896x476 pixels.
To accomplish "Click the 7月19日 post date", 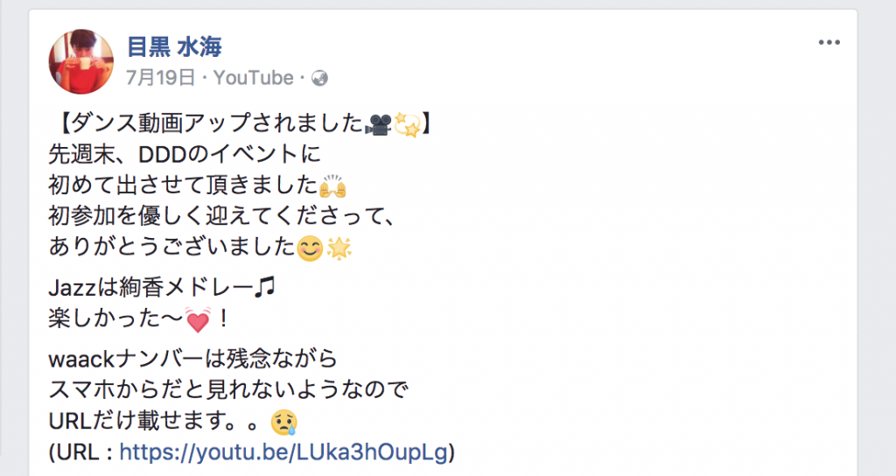I will click(161, 78).
